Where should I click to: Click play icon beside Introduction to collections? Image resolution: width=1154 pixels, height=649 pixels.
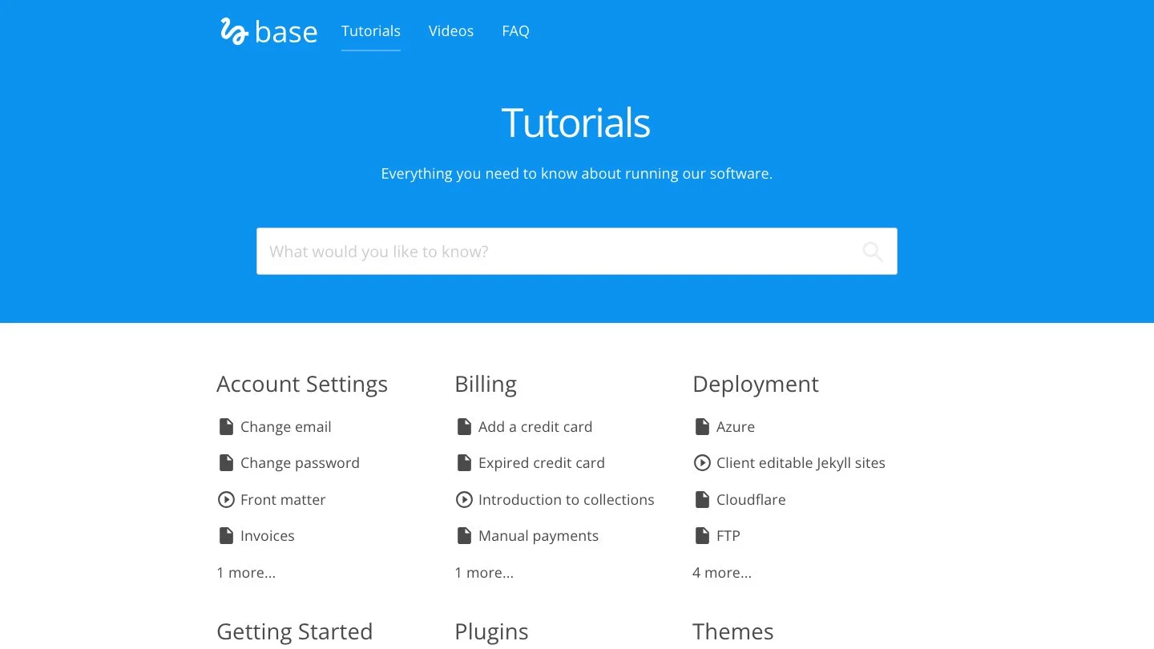(x=464, y=500)
